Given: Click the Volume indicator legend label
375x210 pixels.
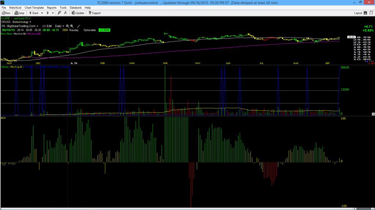Looking at the screenshot, I should pyautogui.click(x=5, y=67).
